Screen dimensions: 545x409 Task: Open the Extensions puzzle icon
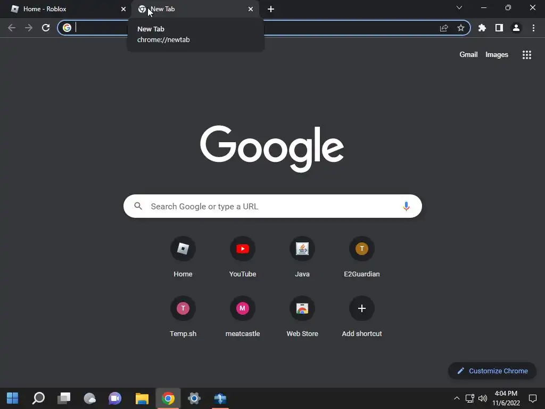482,28
